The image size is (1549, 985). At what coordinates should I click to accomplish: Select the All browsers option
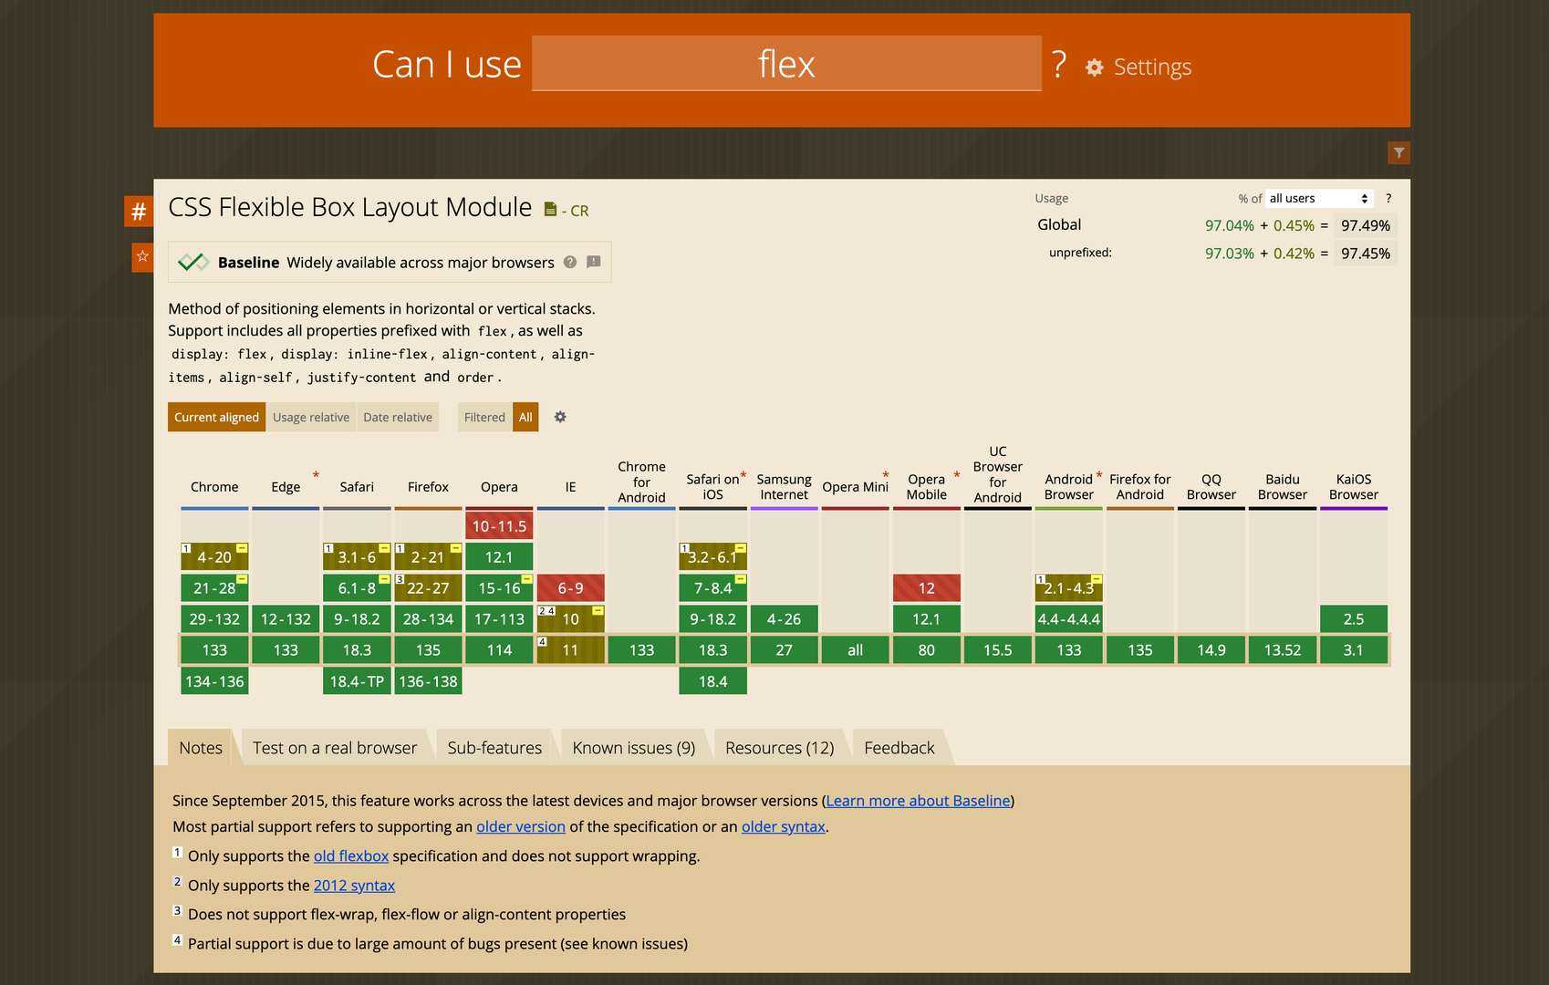click(525, 417)
